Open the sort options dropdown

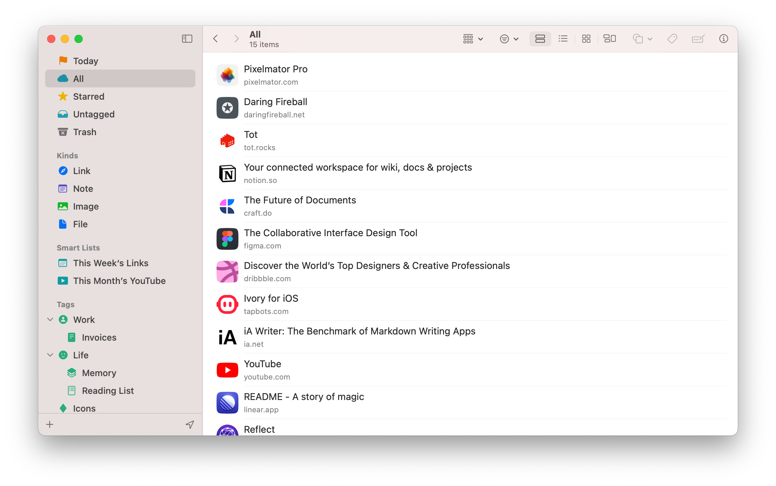pos(509,39)
